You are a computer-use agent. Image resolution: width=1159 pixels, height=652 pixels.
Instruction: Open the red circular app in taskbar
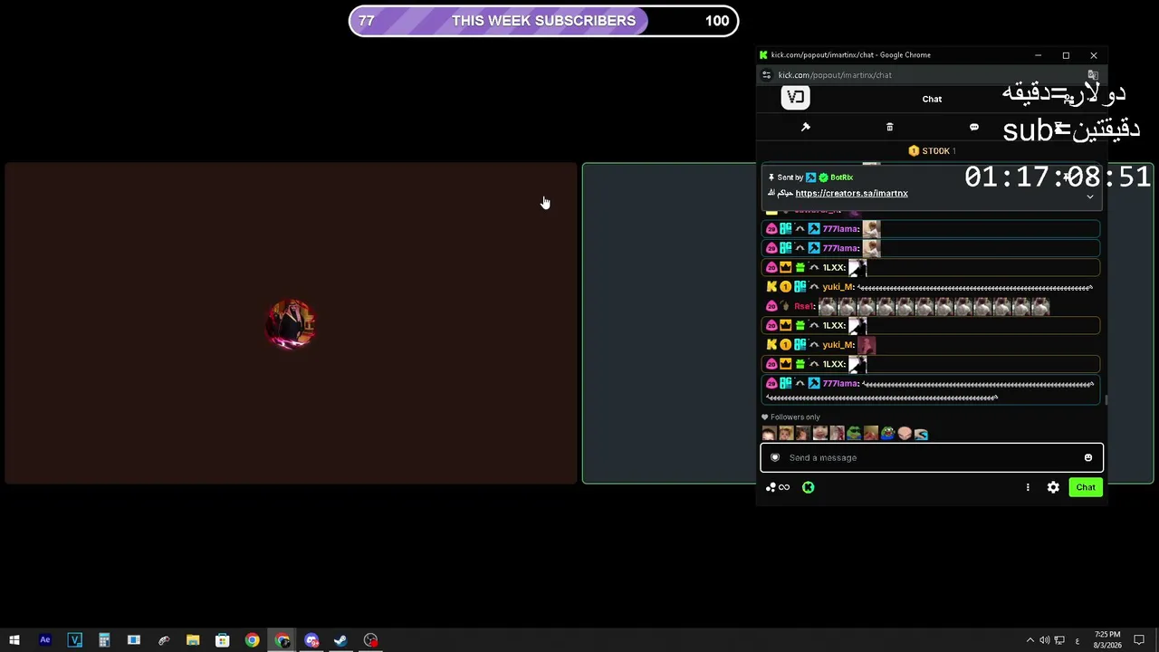tap(370, 640)
